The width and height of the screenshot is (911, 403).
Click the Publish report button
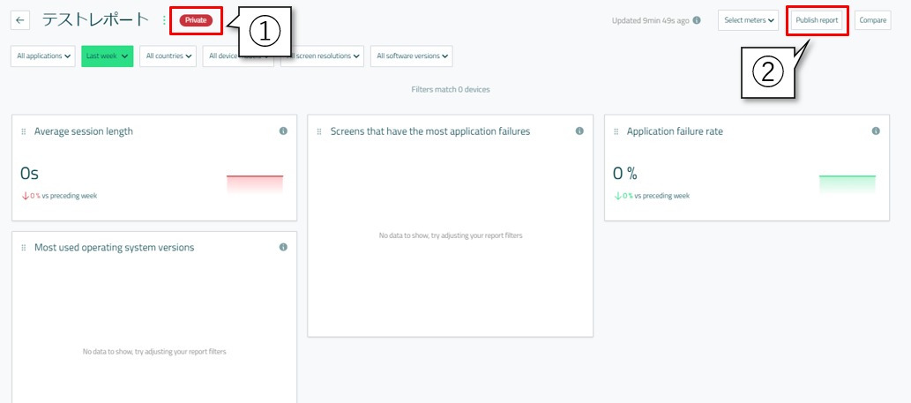[x=817, y=20]
